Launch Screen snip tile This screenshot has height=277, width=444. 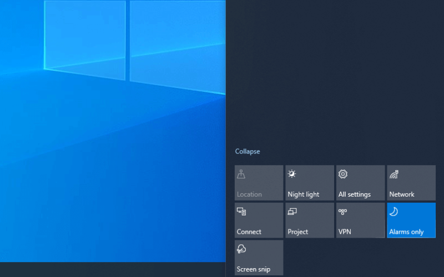click(x=259, y=258)
